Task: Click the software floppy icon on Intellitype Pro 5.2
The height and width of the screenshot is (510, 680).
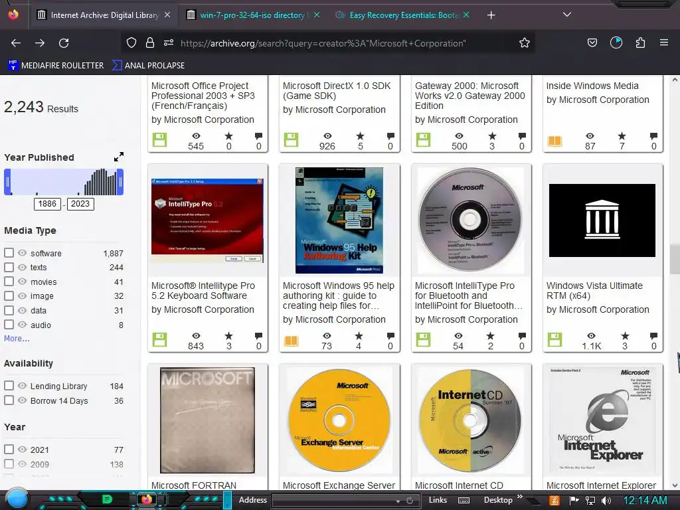Action: coord(159,339)
